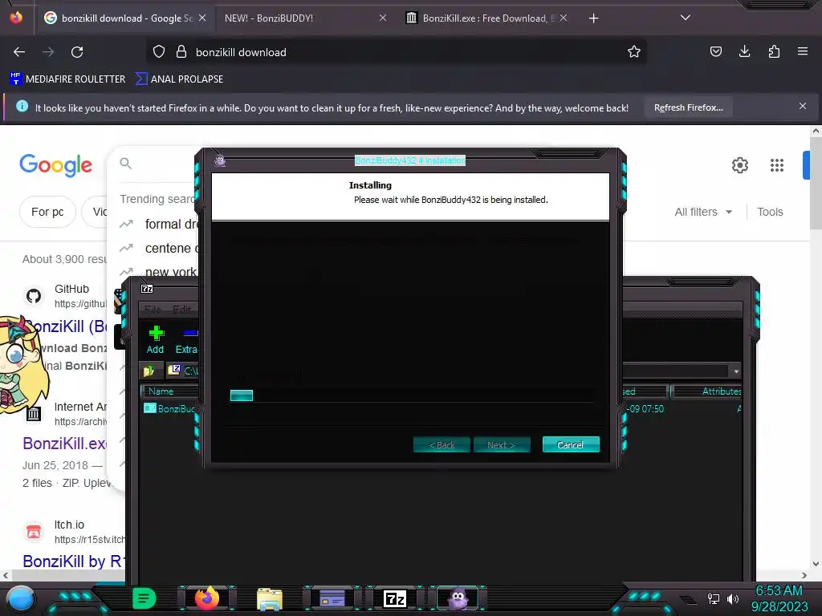Click the BonziBuddy installer taskbar icon
The height and width of the screenshot is (616, 822).
458,598
